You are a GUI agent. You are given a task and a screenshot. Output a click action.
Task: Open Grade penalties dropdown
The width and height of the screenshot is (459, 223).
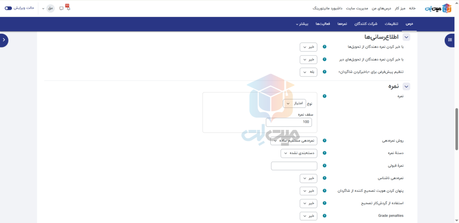[x=308, y=216]
